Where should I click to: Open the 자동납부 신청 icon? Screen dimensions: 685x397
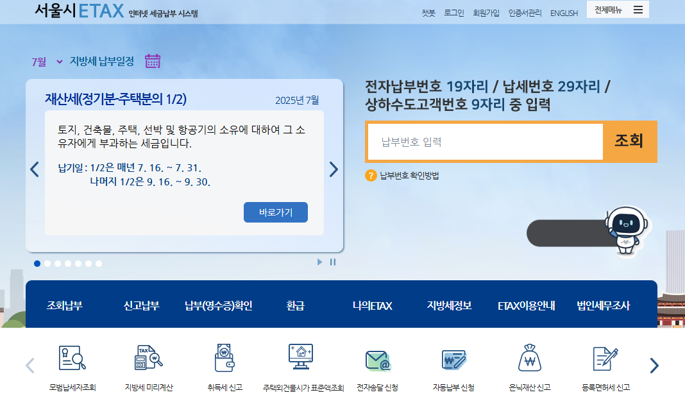coord(454,360)
